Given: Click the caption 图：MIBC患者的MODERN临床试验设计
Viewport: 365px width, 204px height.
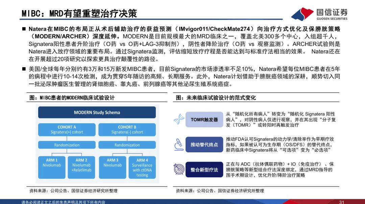Looking at the screenshot, I should coord(72,98).
